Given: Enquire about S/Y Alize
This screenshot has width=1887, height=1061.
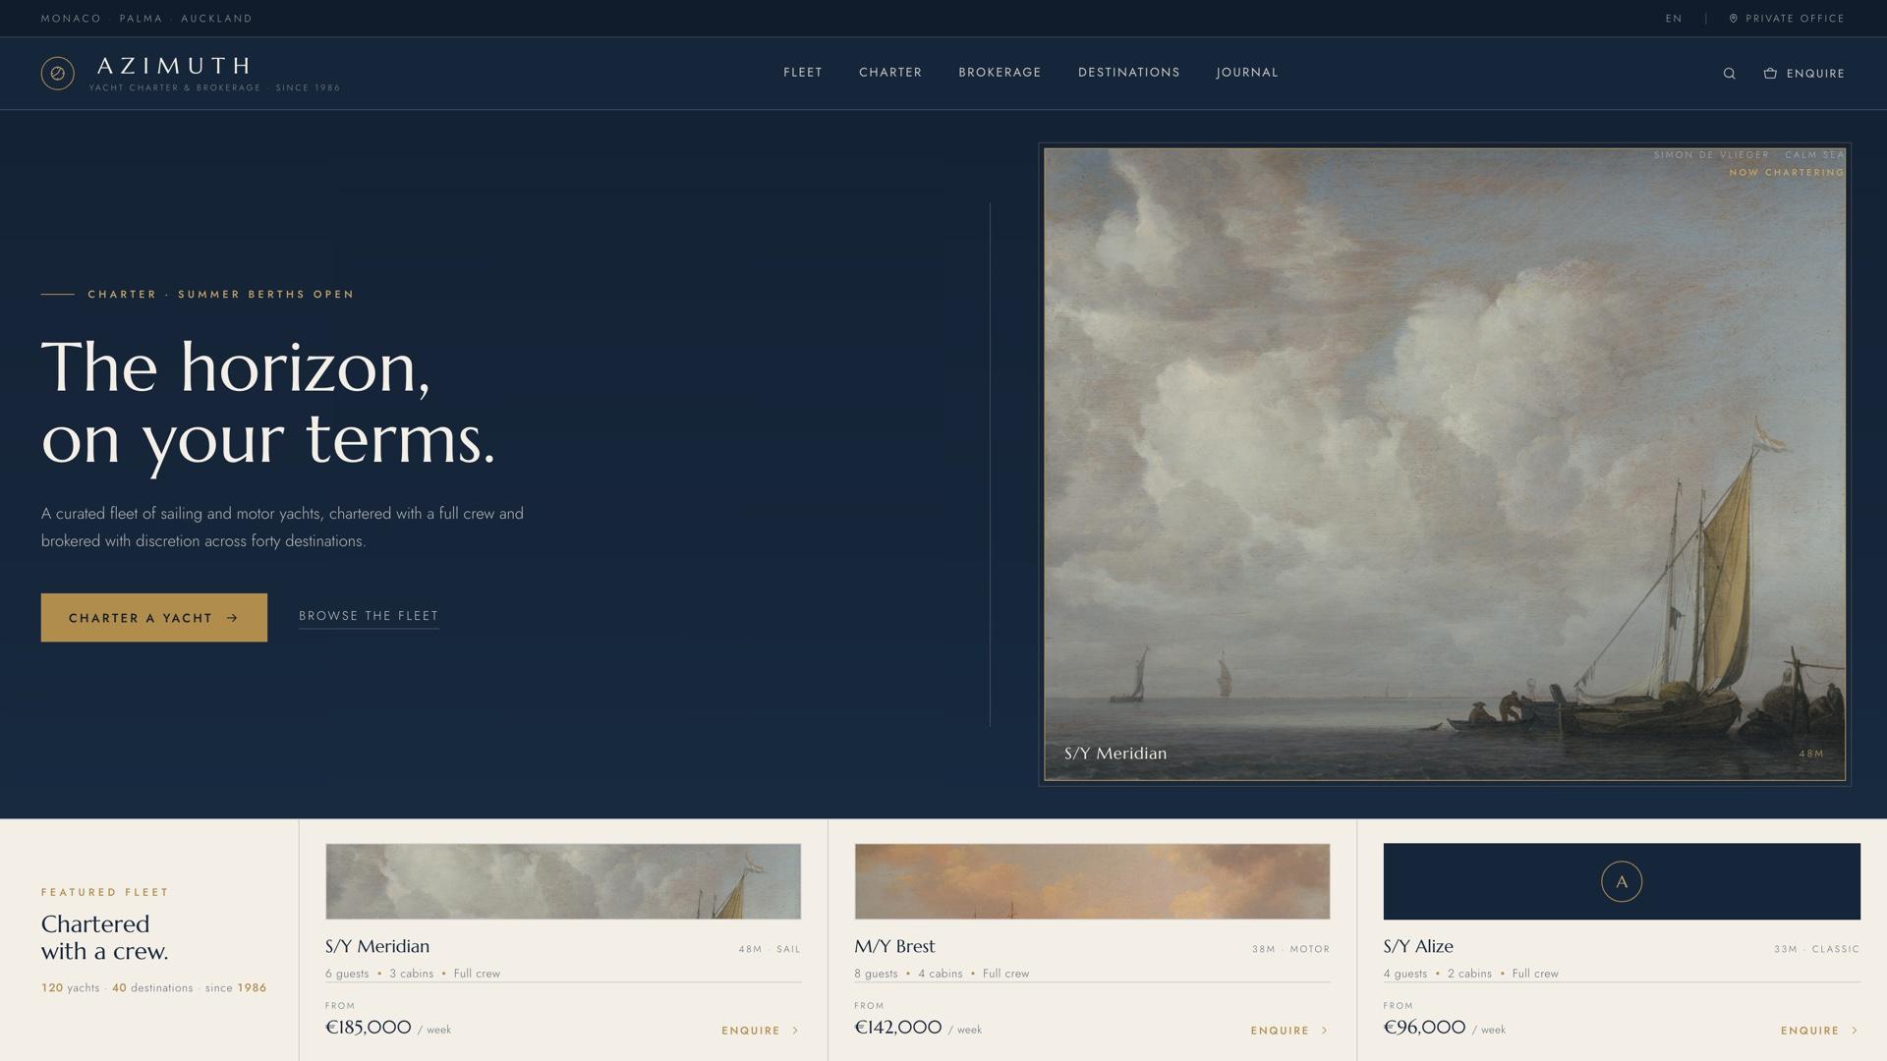Looking at the screenshot, I should (x=1818, y=1031).
